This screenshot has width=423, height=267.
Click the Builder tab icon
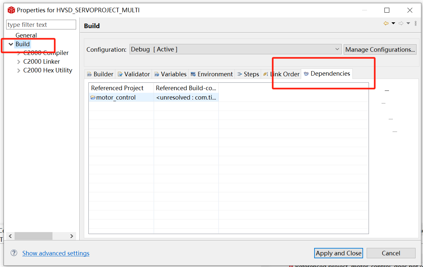89,74
